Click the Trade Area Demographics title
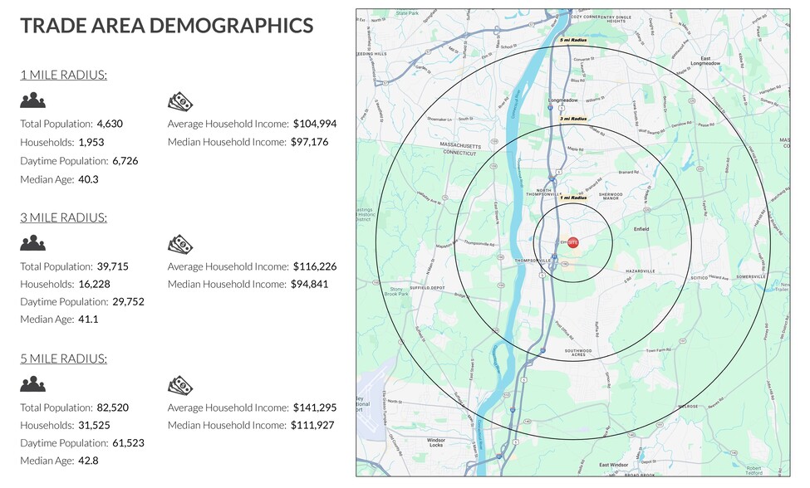This screenshot has width=810, height=488. pos(166,26)
